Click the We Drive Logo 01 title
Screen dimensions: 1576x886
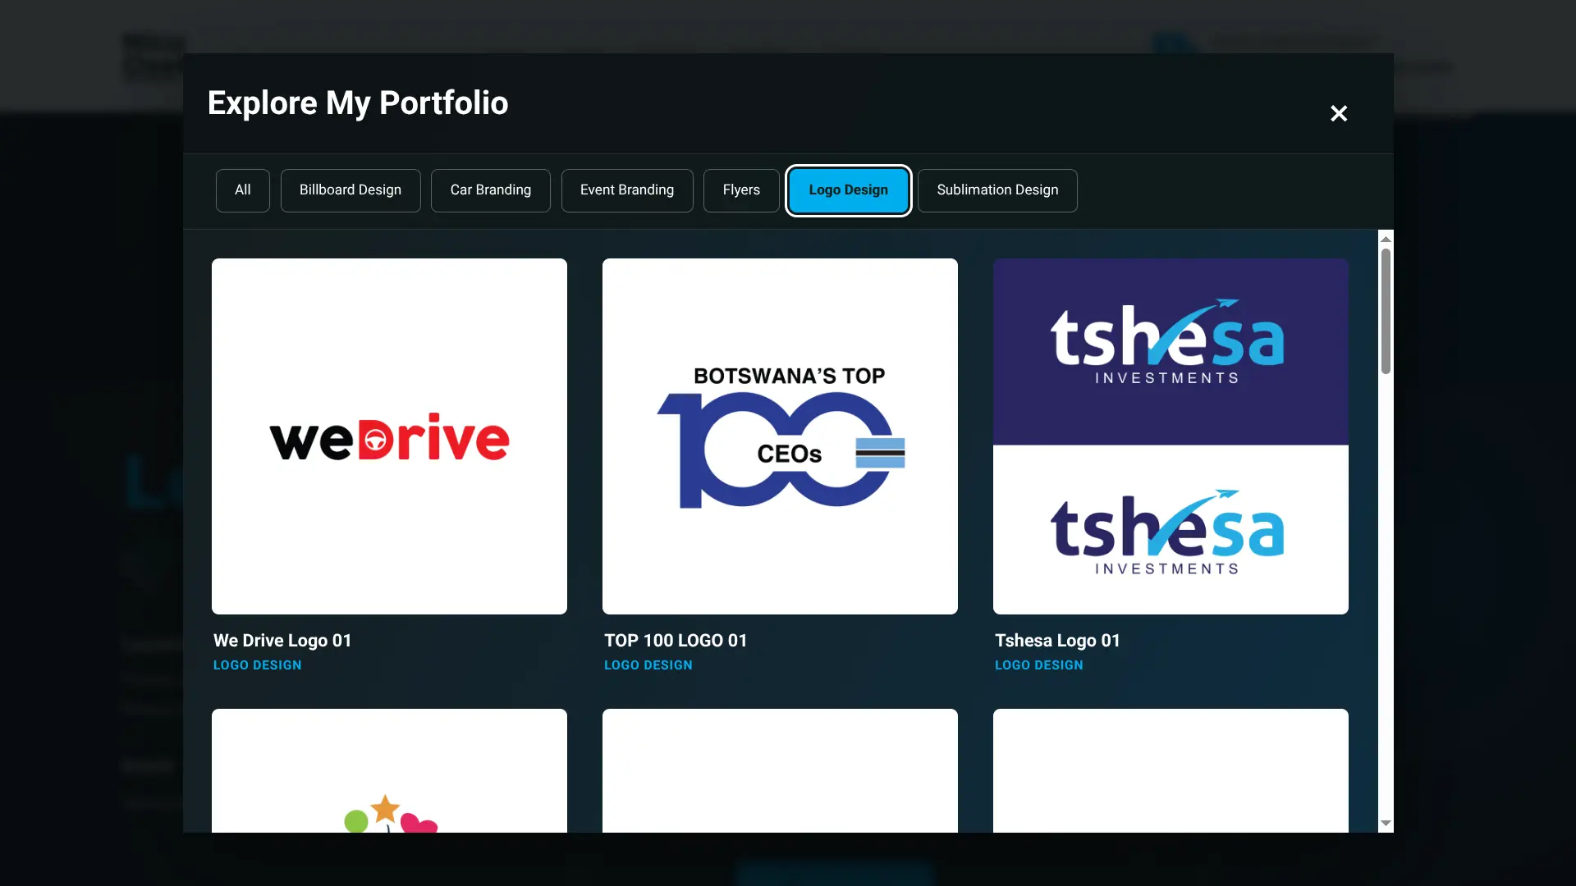pyautogui.click(x=282, y=641)
